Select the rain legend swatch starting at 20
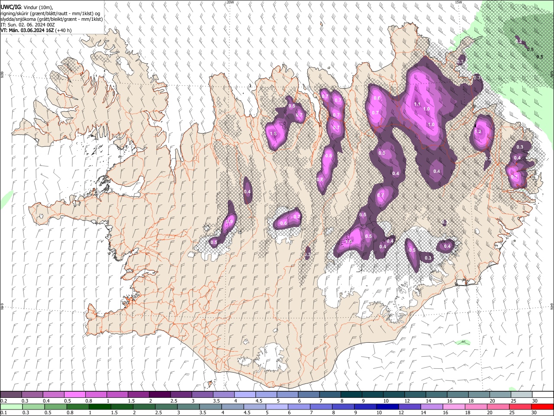The width and height of the screenshot is (554, 416). [498, 406]
